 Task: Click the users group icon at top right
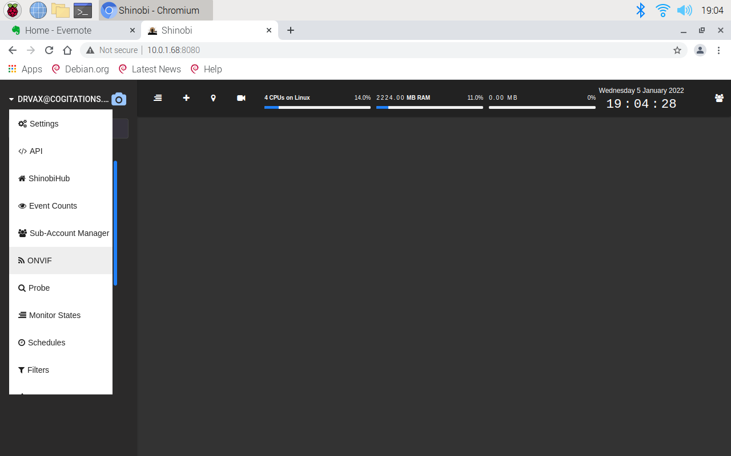719,98
